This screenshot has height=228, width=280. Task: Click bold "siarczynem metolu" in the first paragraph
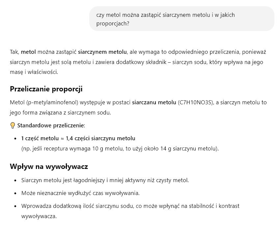102,52
